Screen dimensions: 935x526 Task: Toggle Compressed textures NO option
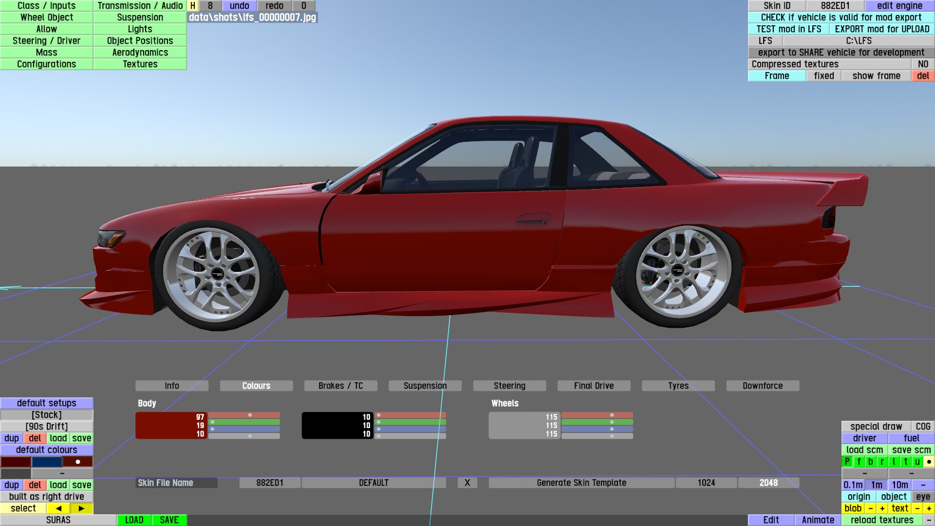[922, 64]
